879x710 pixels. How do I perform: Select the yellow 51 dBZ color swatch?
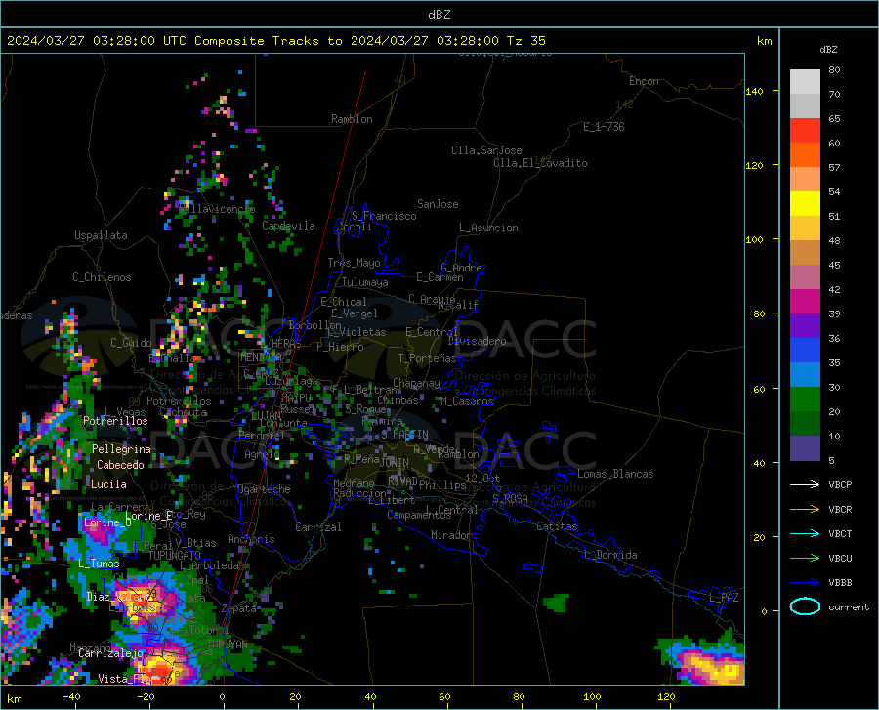(805, 204)
